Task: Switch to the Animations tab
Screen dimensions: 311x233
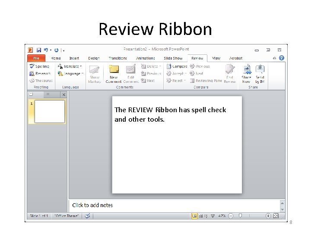Action: 146,58
